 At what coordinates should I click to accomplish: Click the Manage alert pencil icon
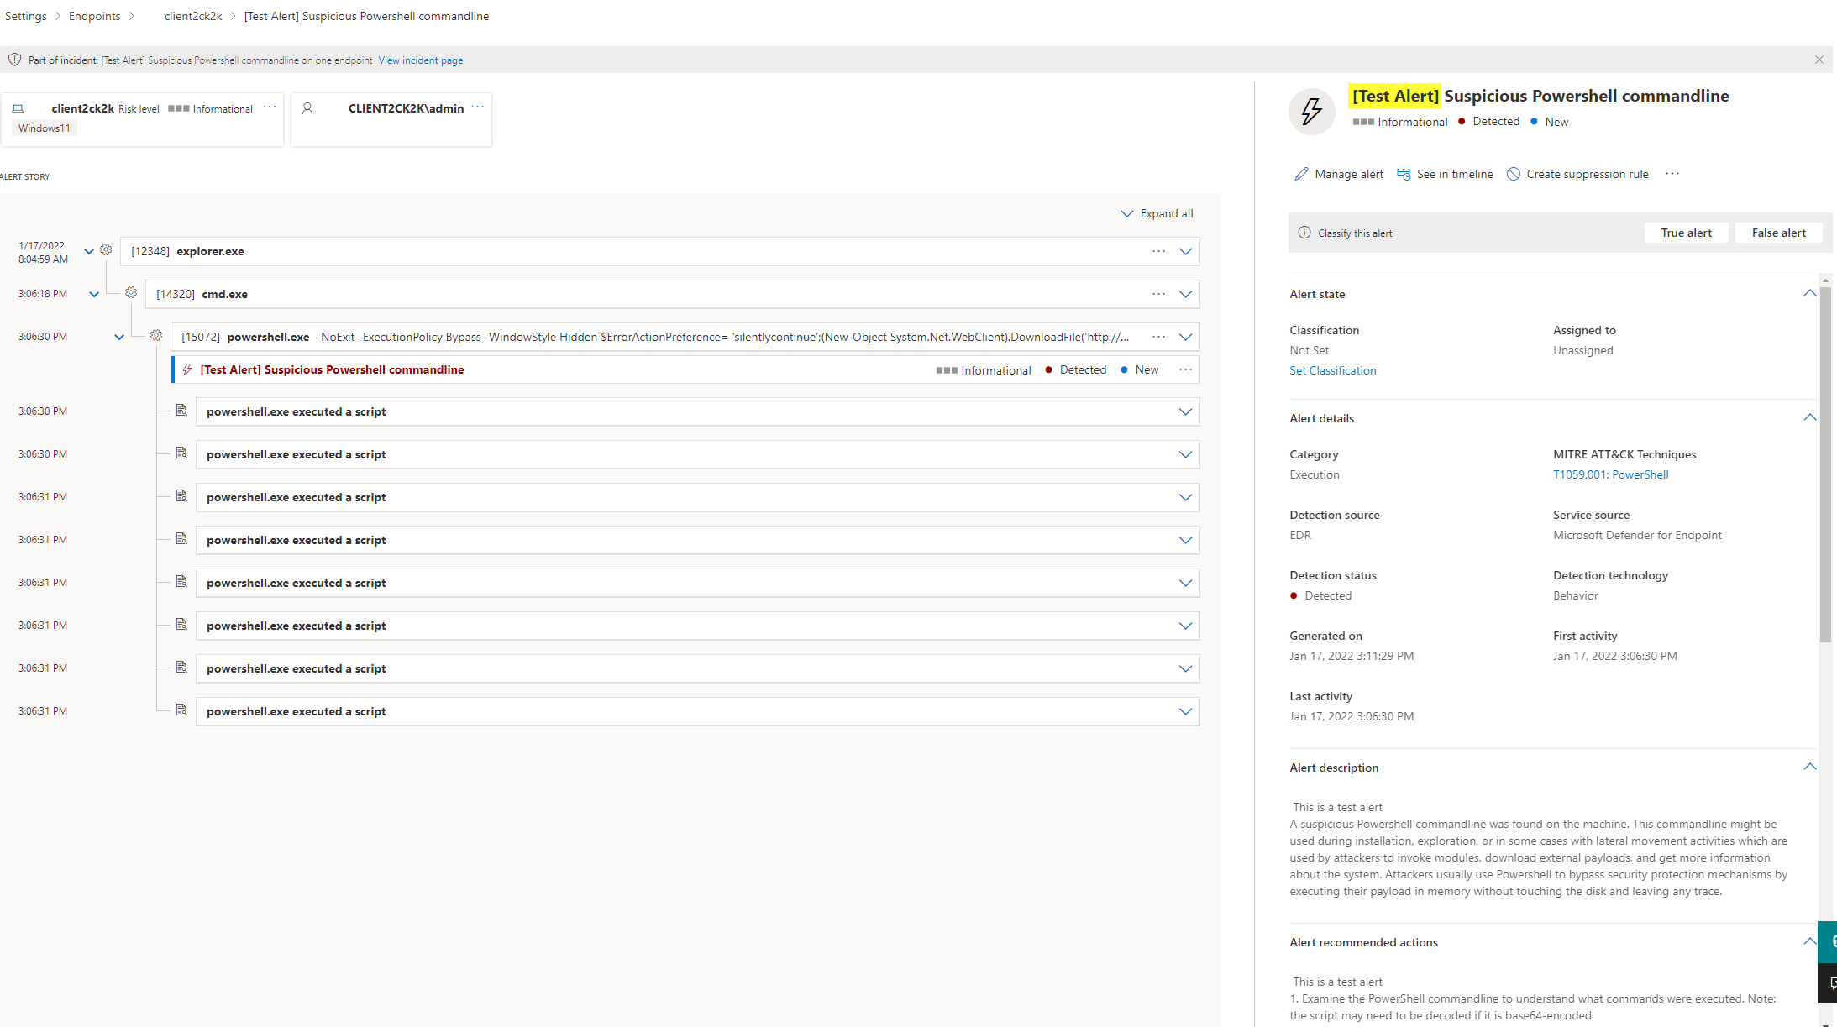[x=1301, y=174]
